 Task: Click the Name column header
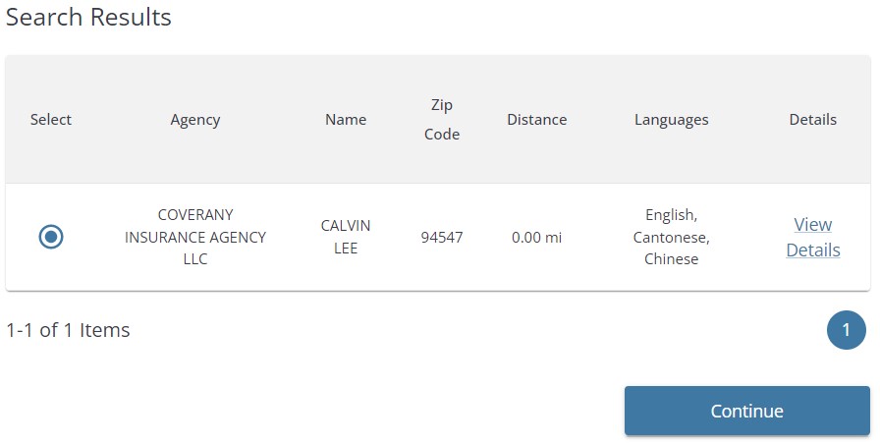coord(346,120)
